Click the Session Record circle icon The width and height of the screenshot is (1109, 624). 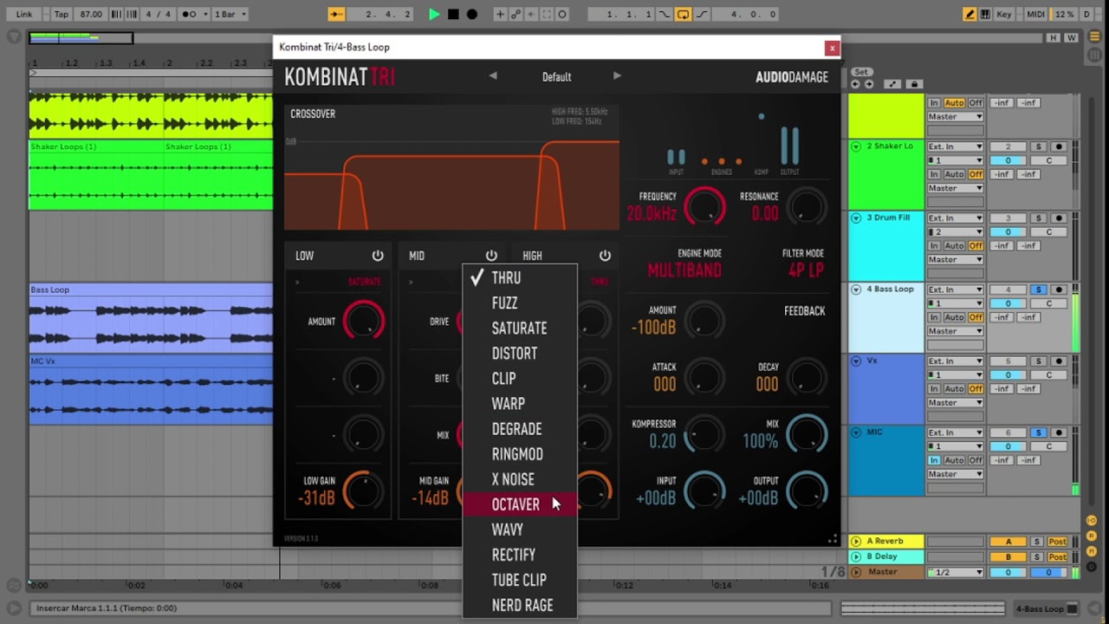[562, 14]
